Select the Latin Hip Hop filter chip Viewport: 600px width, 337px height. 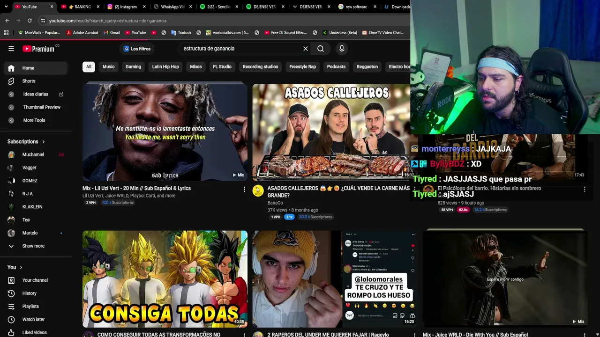(x=165, y=67)
